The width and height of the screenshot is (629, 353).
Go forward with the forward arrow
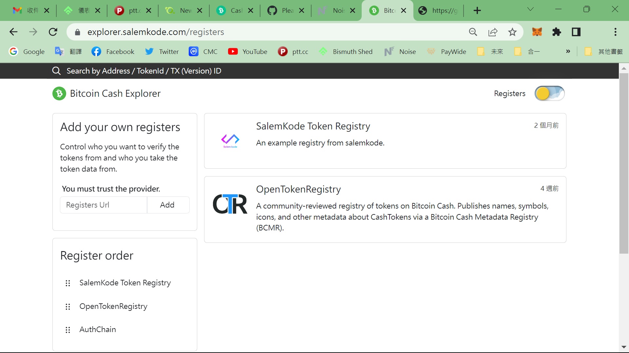(x=33, y=32)
